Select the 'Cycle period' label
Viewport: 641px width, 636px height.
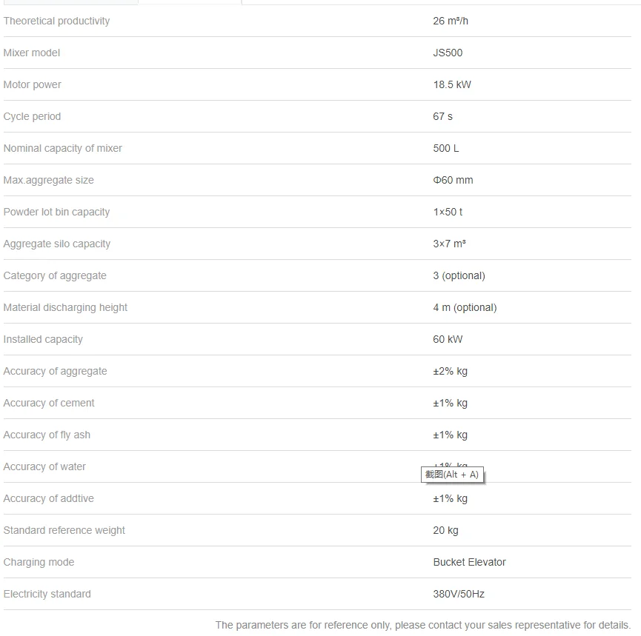pos(32,116)
